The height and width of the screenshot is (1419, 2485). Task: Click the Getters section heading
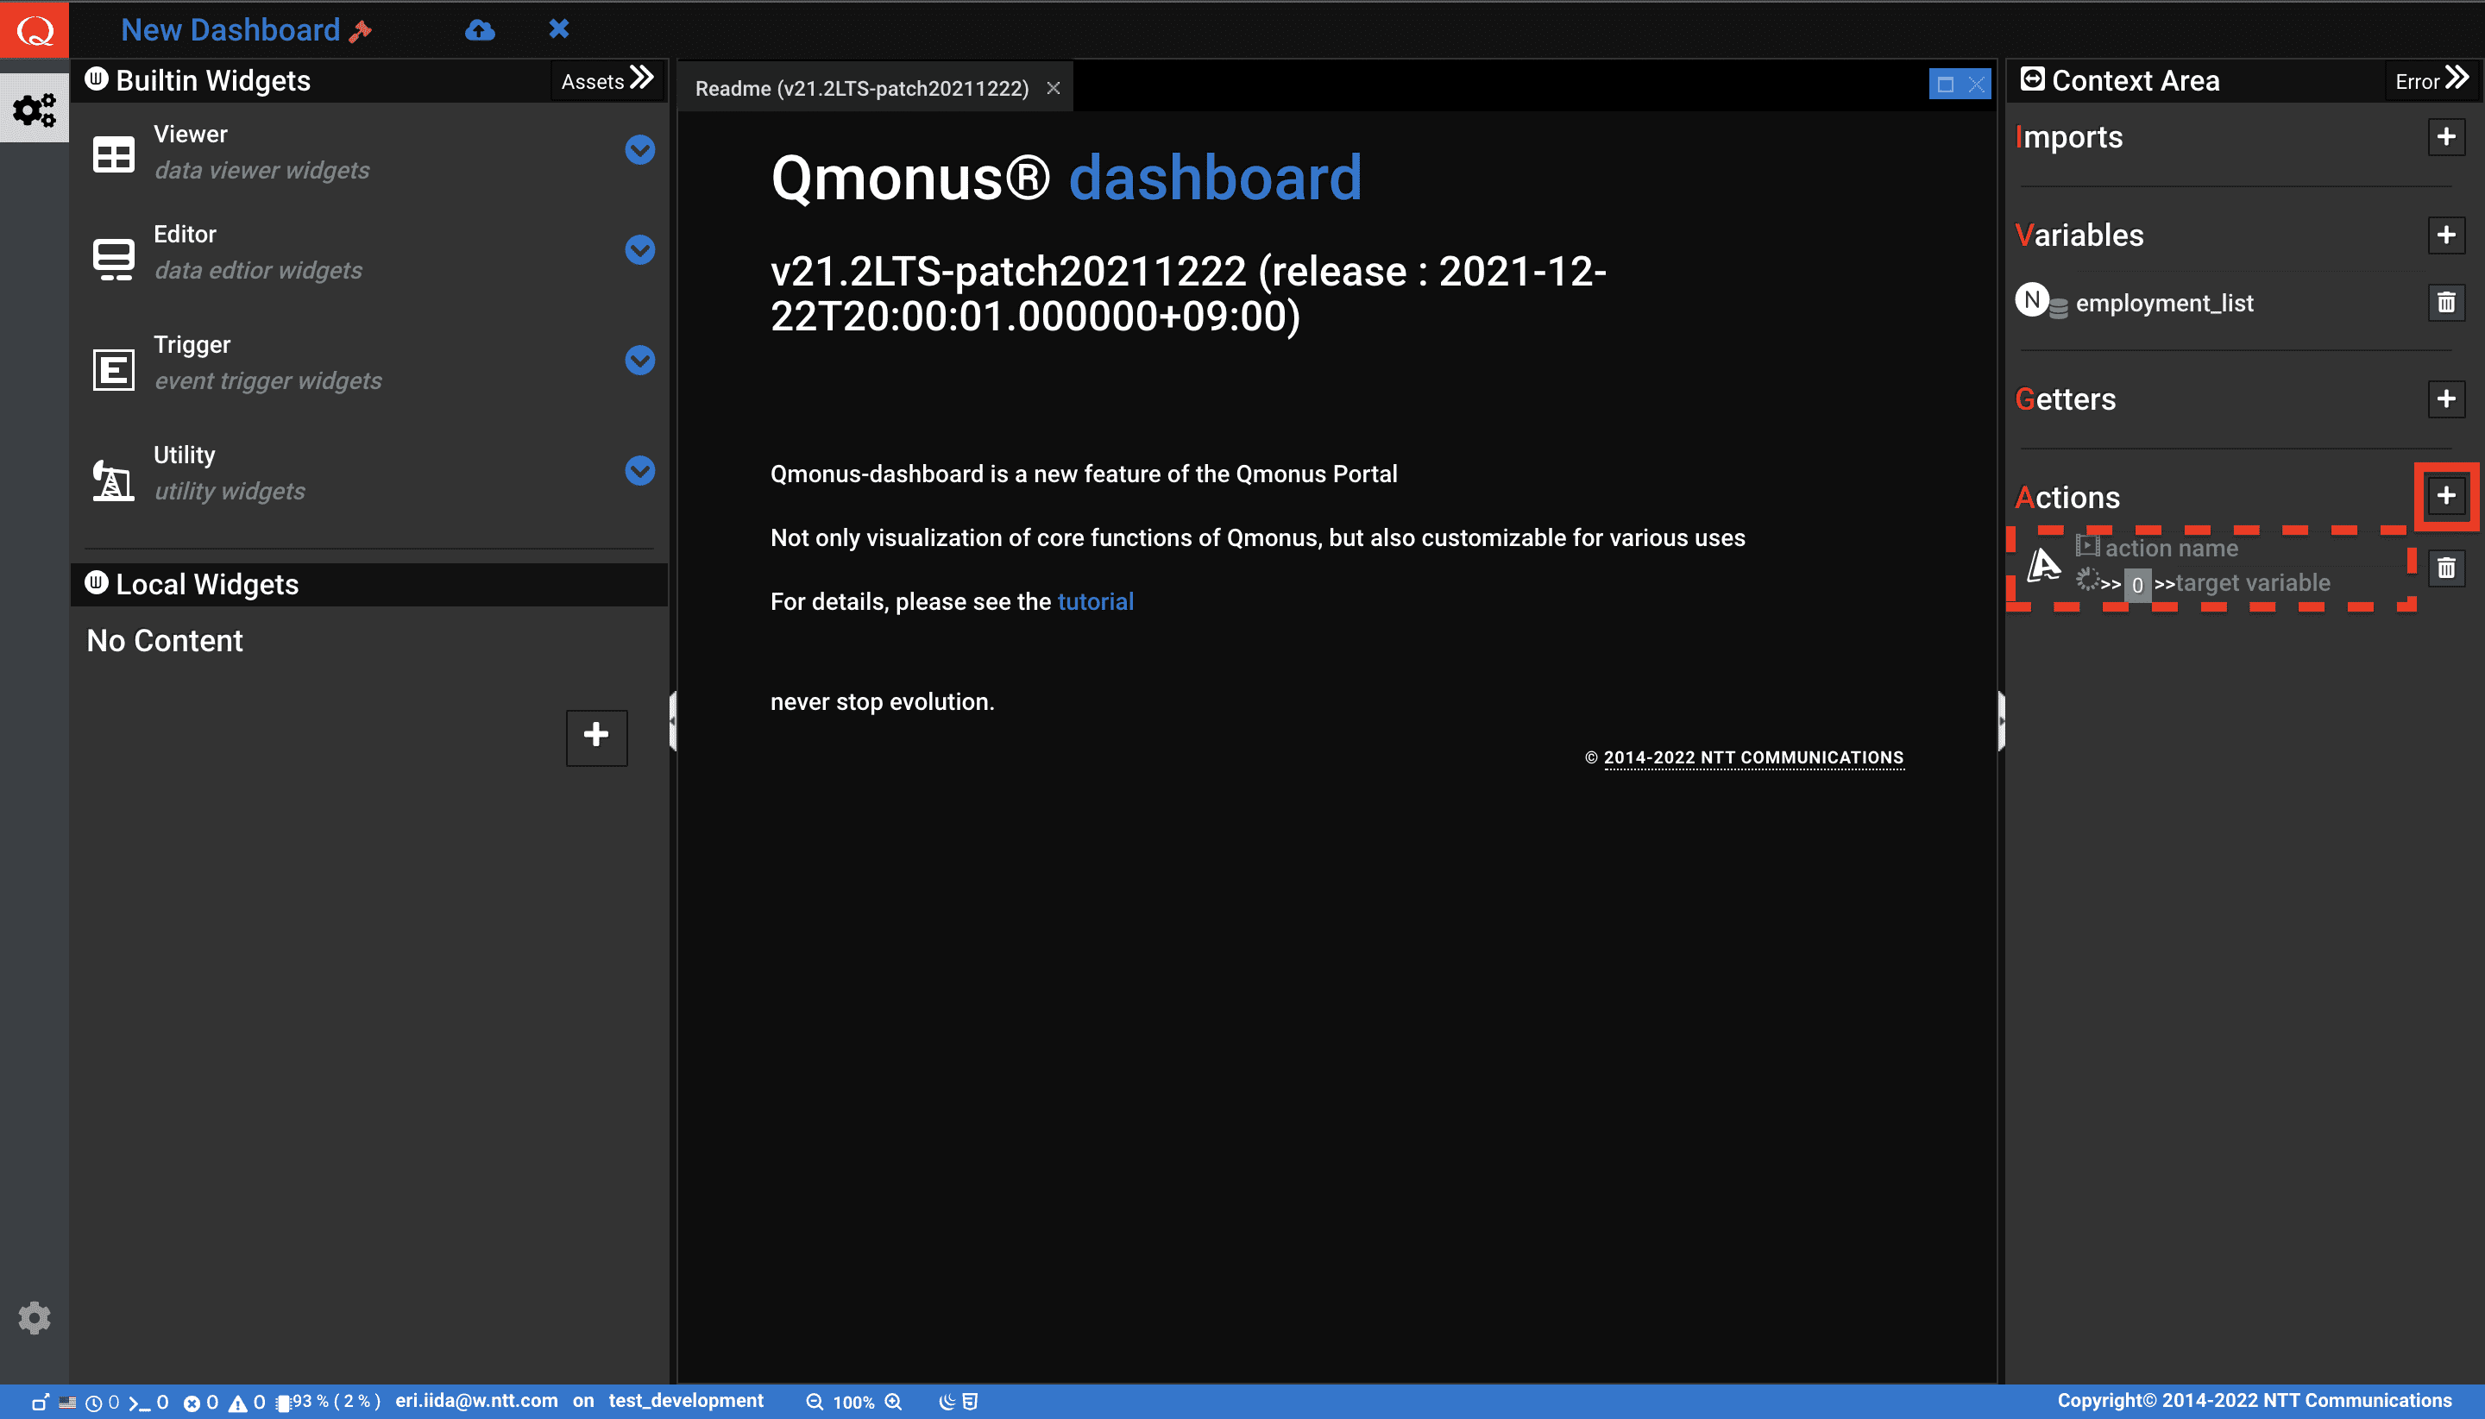pyautogui.click(x=2065, y=399)
